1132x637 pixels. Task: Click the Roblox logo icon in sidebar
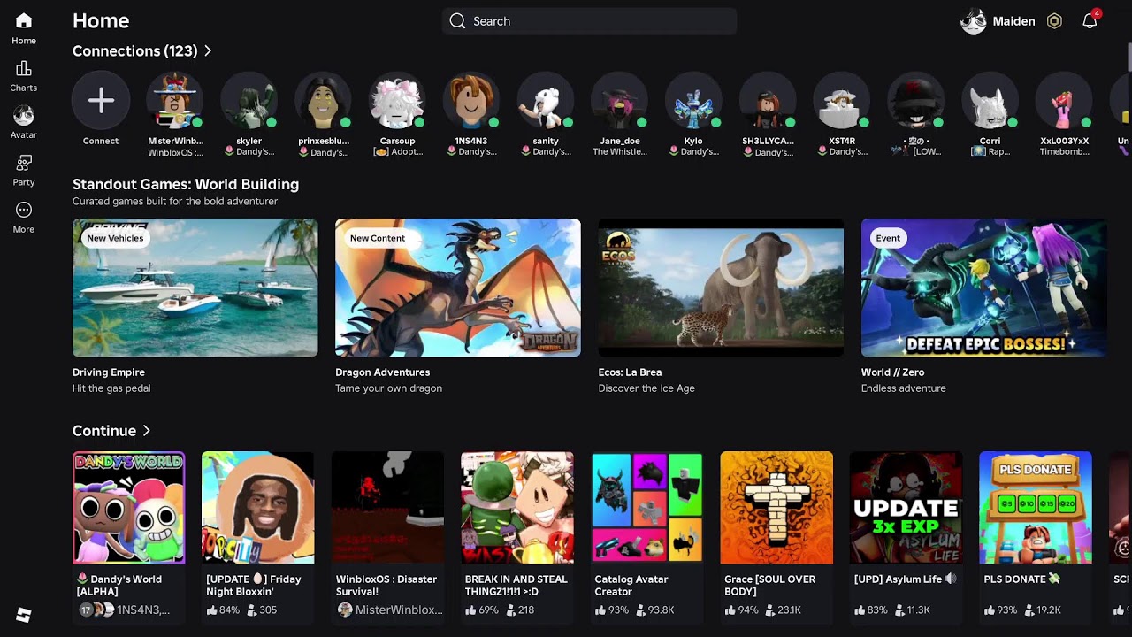click(x=24, y=615)
